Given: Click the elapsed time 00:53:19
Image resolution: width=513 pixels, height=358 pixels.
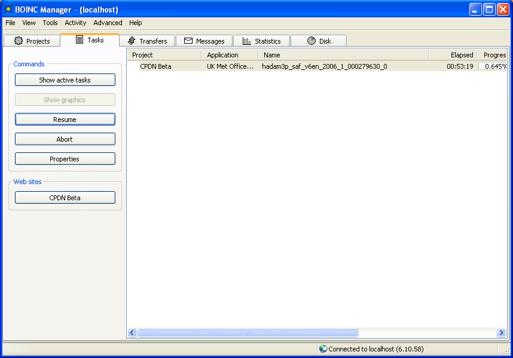Looking at the screenshot, I should (x=460, y=66).
